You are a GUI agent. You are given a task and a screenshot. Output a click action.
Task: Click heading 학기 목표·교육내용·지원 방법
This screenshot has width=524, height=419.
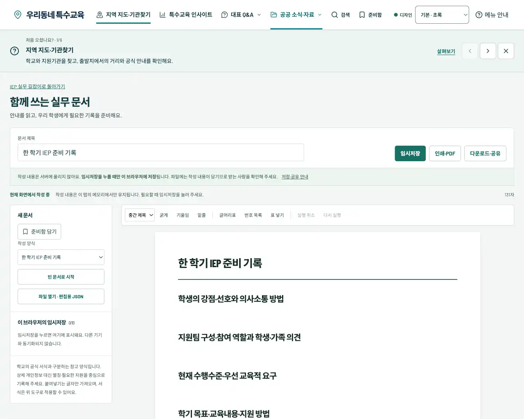(224, 414)
